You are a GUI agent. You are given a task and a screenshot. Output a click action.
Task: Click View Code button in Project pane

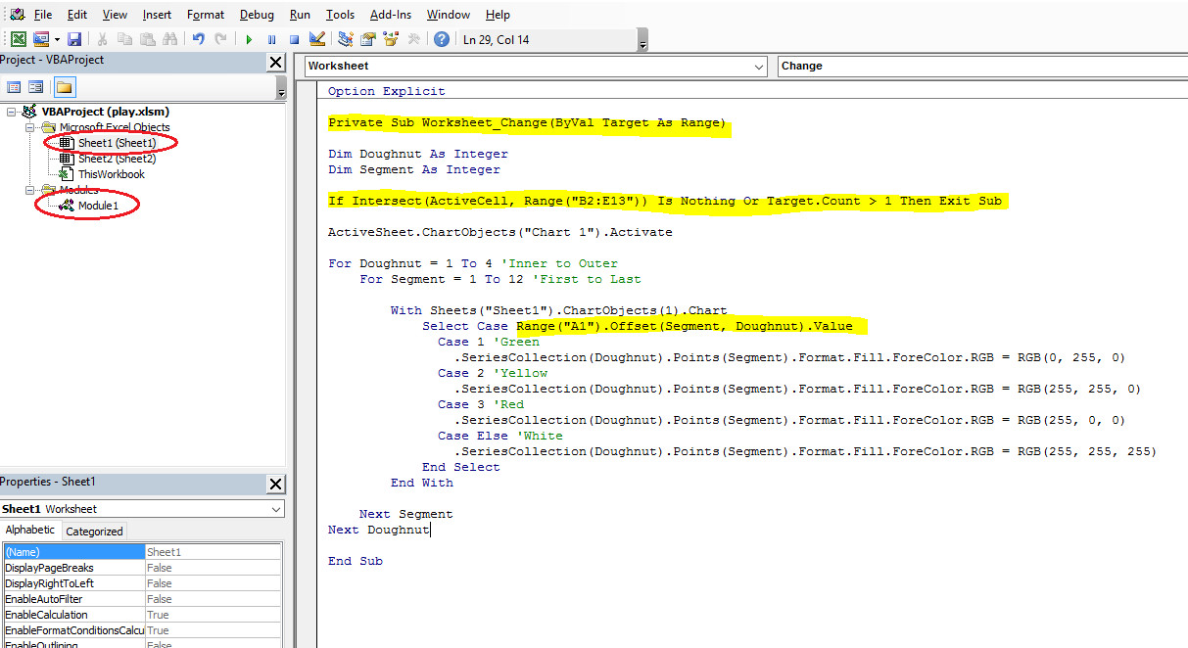point(15,87)
